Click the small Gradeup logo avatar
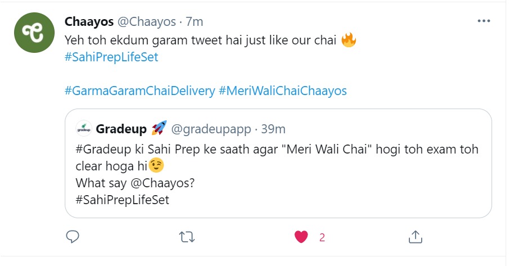509x266 pixels. (x=83, y=129)
